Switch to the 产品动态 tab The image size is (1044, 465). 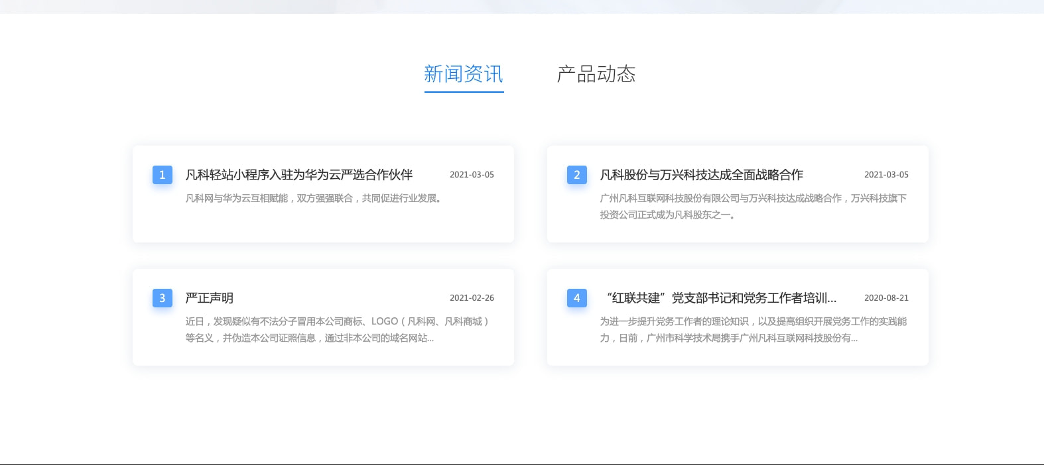coord(596,74)
